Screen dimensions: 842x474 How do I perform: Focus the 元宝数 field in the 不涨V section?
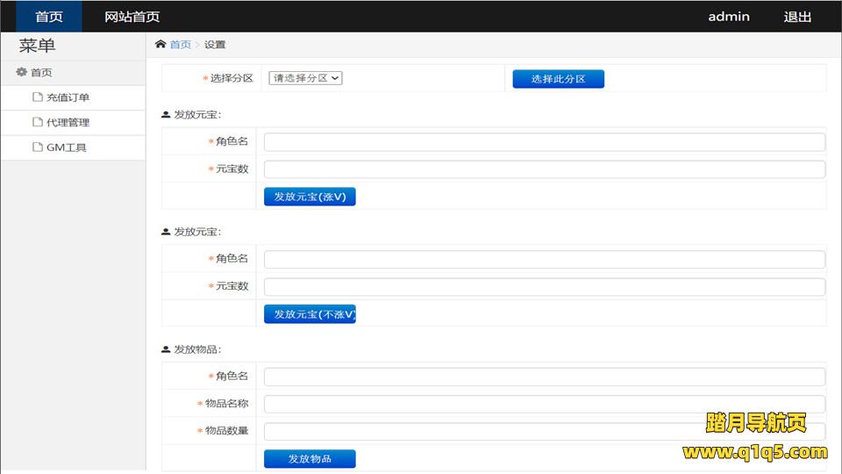point(544,287)
